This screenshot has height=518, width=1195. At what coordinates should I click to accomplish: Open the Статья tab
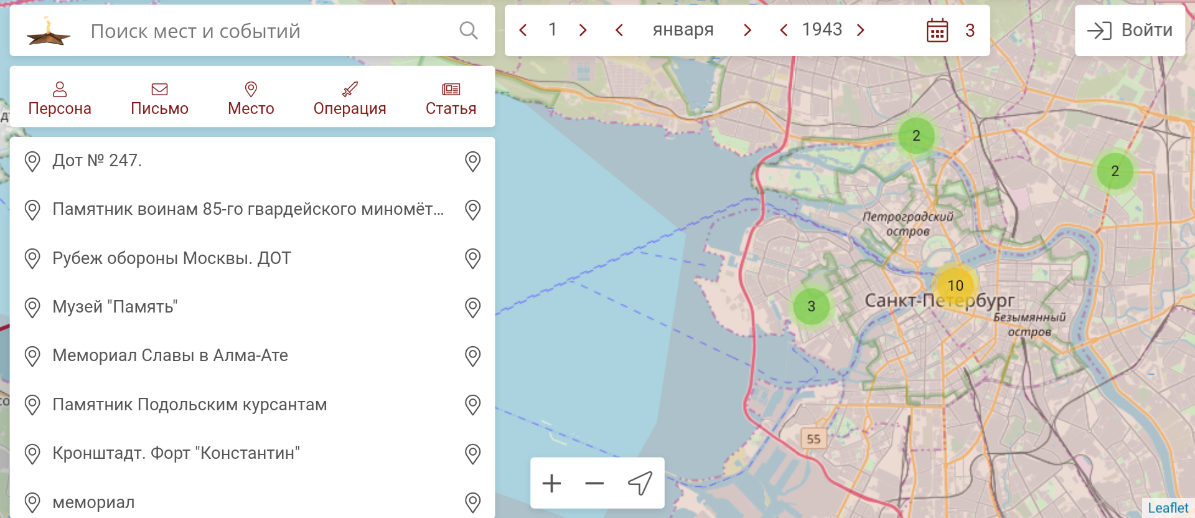click(x=451, y=98)
